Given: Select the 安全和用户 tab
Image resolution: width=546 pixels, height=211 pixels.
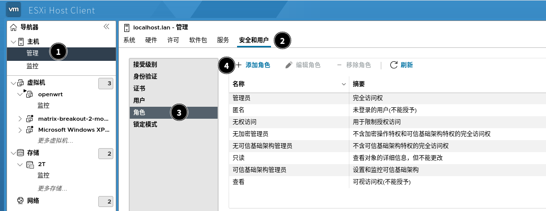Looking at the screenshot, I should [254, 40].
